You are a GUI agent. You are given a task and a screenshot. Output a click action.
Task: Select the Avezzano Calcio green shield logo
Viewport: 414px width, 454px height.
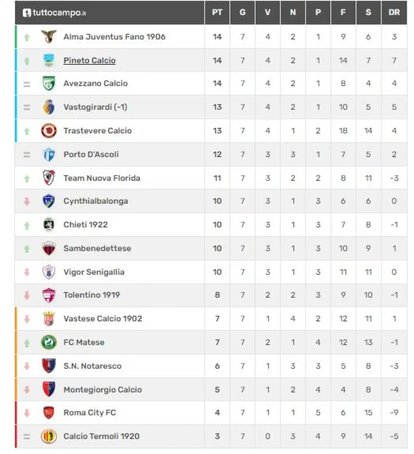pyautogui.click(x=49, y=84)
